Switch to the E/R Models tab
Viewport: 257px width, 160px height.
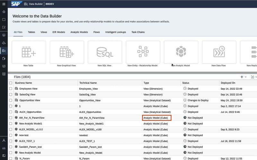point(59,32)
